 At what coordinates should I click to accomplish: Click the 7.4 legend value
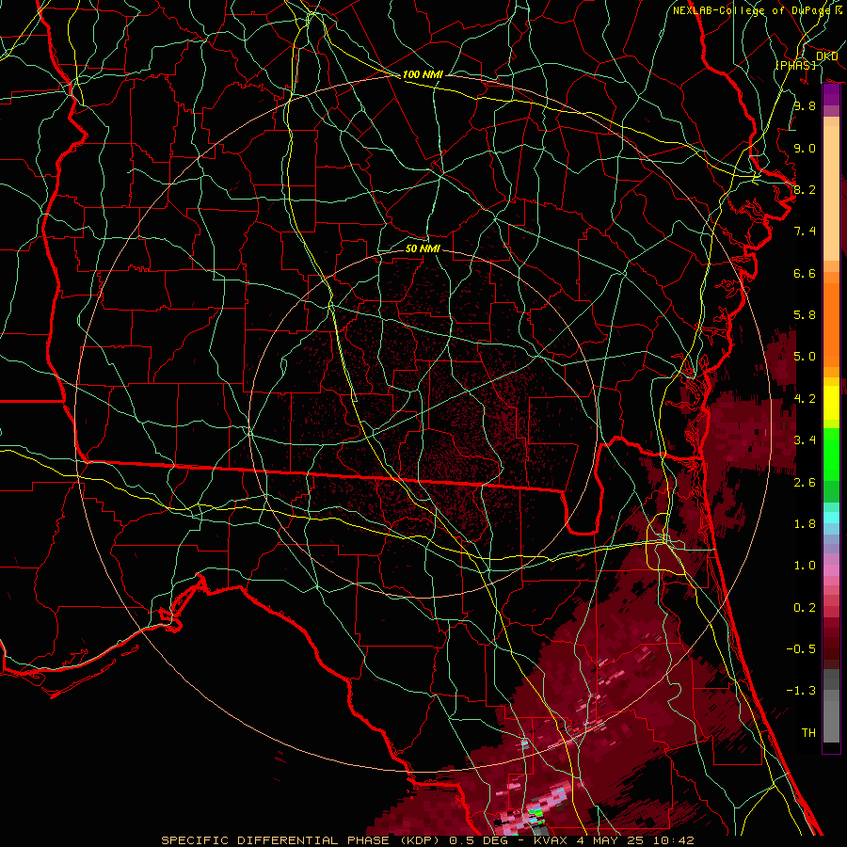(x=805, y=232)
